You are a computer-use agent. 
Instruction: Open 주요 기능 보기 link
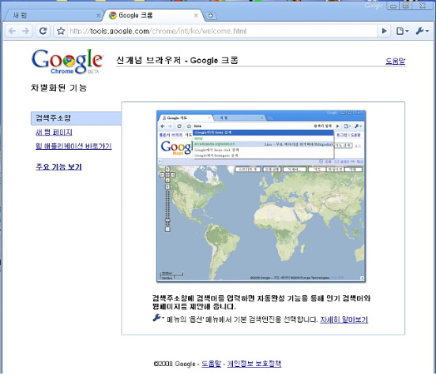coord(58,166)
